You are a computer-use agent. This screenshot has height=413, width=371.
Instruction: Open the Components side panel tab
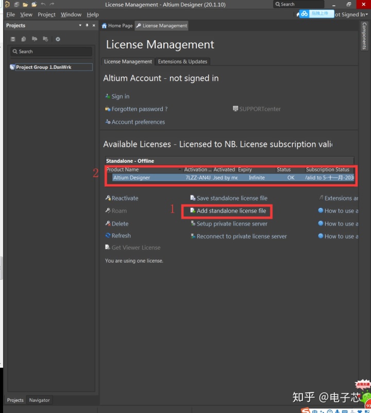(364, 36)
